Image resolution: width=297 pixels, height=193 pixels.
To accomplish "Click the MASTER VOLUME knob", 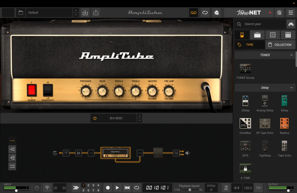I will pyautogui.click(x=152, y=91).
